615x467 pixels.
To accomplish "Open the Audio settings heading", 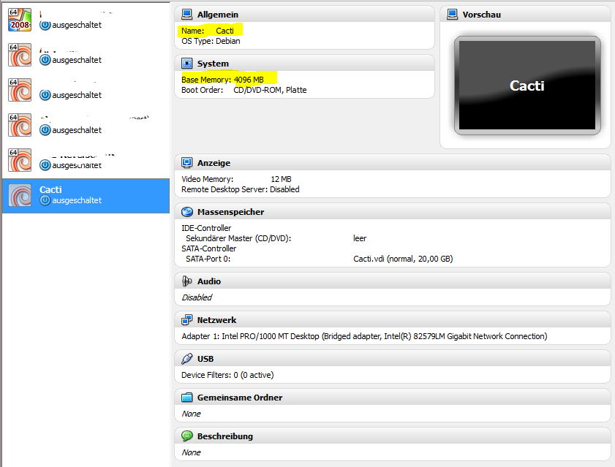I will [x=209, y=281].
